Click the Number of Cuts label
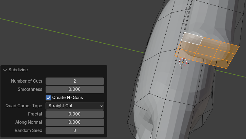This screenshot has height=139, width=246. tap(27, 81)
